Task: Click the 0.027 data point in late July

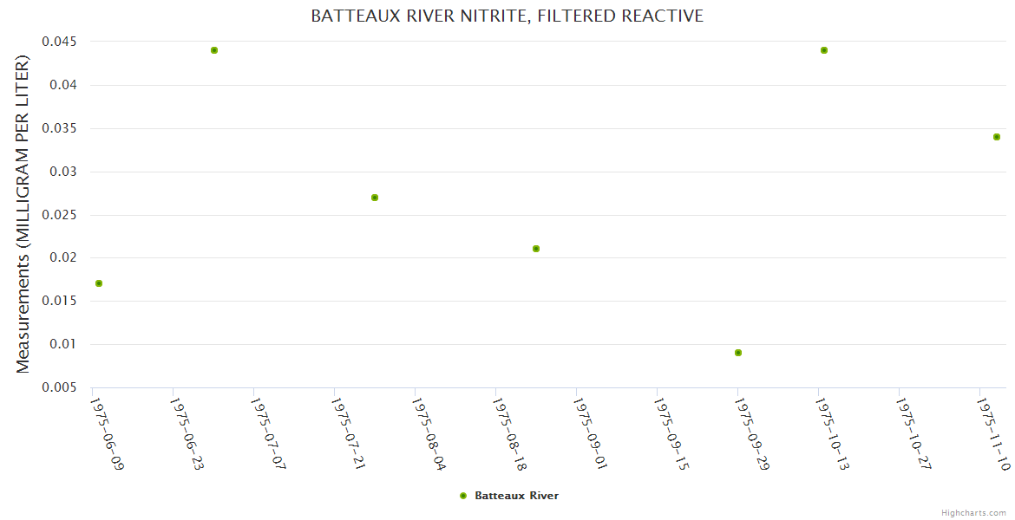Action: [x=375, y=198]
